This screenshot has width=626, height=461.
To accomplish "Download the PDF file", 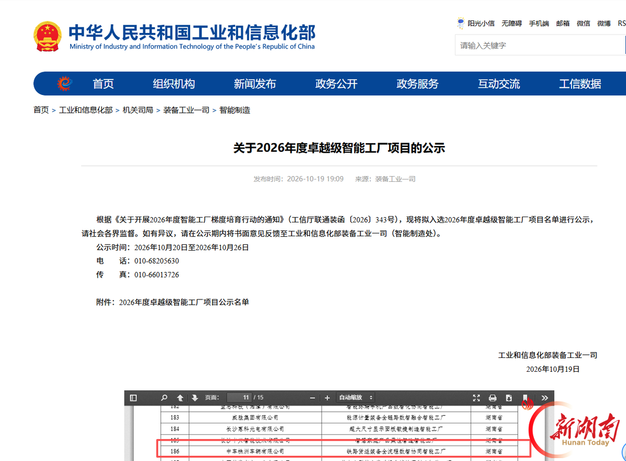I will (x=509, y=398).
